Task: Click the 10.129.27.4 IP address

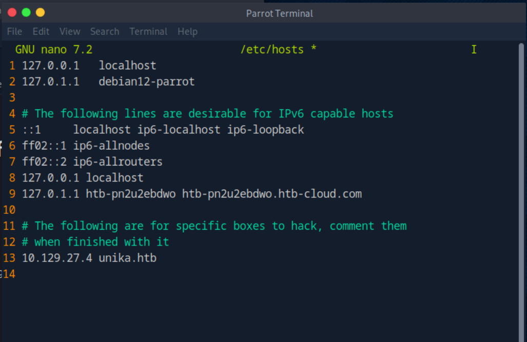Action: [x=57, y=258]
